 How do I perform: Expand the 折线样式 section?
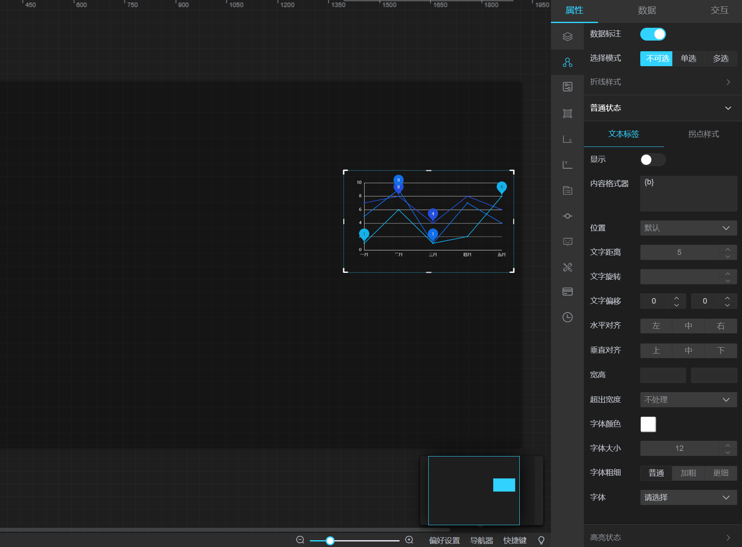662,82
